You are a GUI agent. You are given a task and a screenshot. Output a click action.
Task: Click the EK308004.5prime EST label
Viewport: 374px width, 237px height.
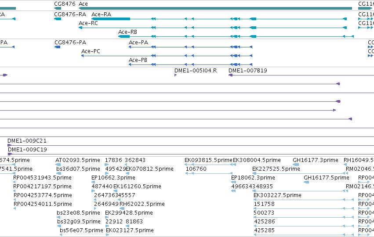pos(257,160)
